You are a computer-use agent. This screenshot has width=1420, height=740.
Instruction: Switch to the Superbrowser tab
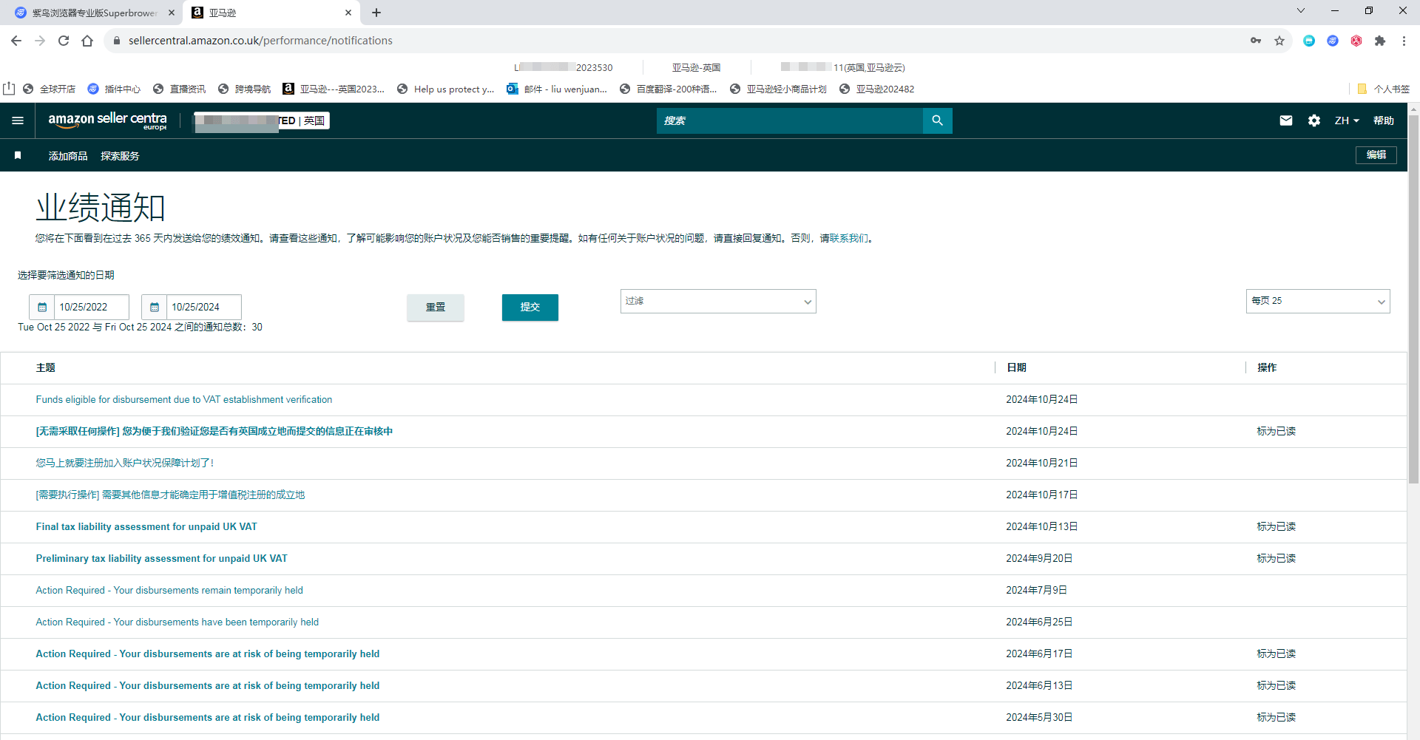coord(95,13)
